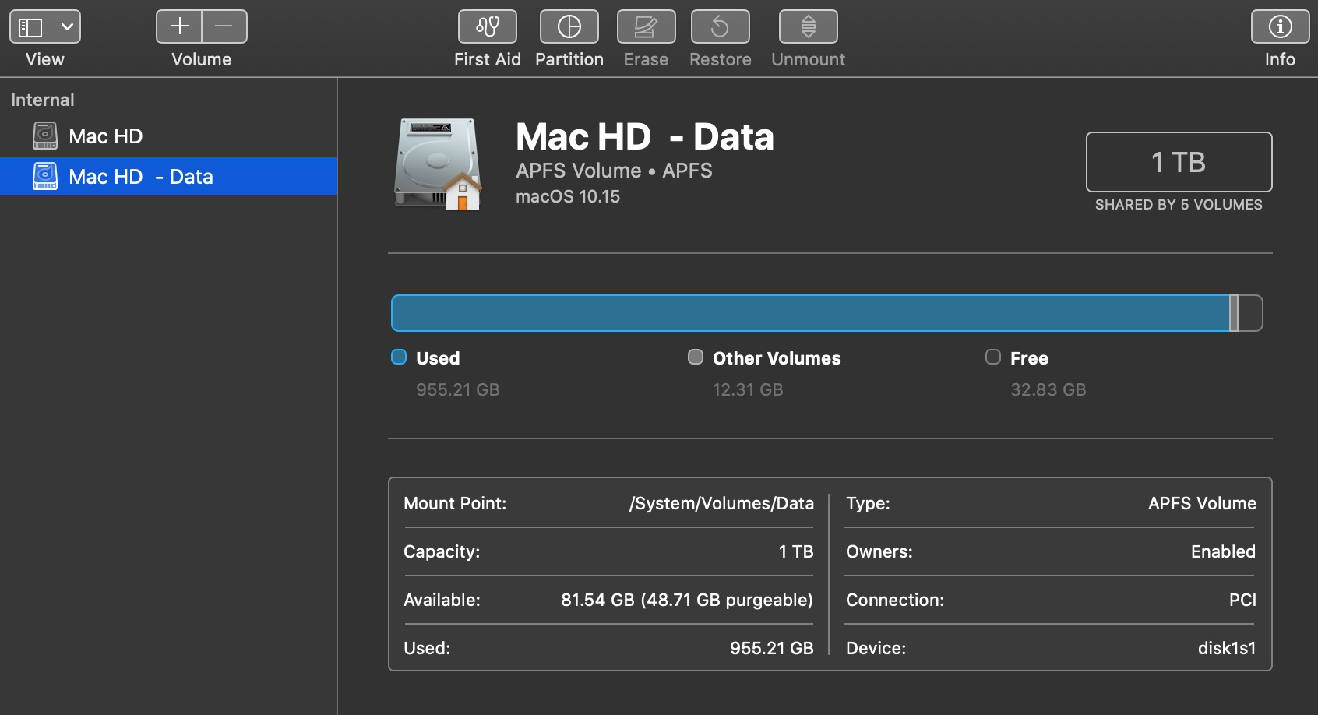This screenshot has height=715, width=1318.
Task: Select Mac HD - Data volume
Action: [x=140, y=177]
